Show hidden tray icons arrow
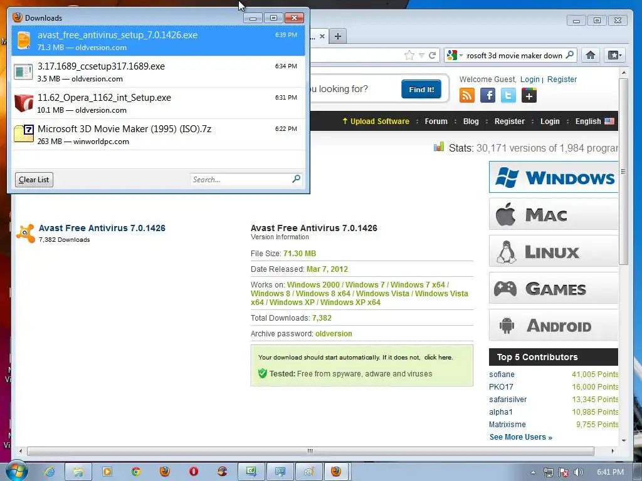 point(533,472)
